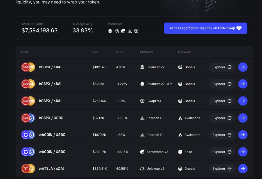Image resolution: width=262 pixels, height=179 pixels.
Task: Open Explorer for wbTSLA / sDAI pool
Action: click(x=222, y=169)
